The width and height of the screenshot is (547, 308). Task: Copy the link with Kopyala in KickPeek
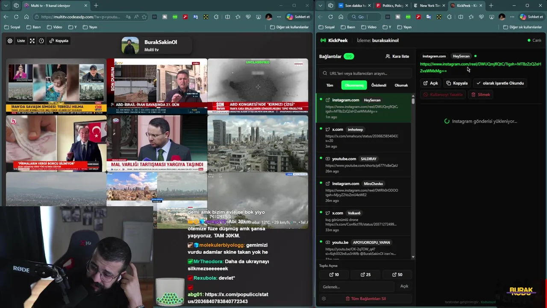[x=457, y=83]
